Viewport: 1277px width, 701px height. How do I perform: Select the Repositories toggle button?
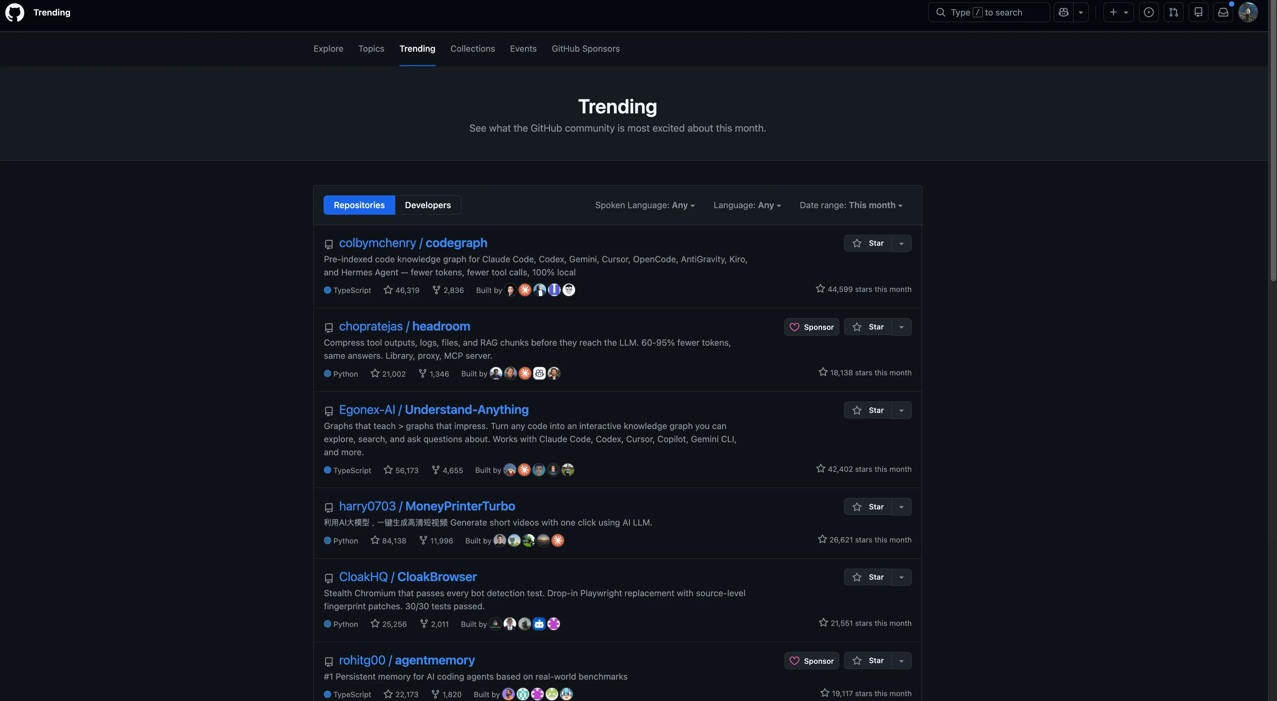(x=359, y=205)
